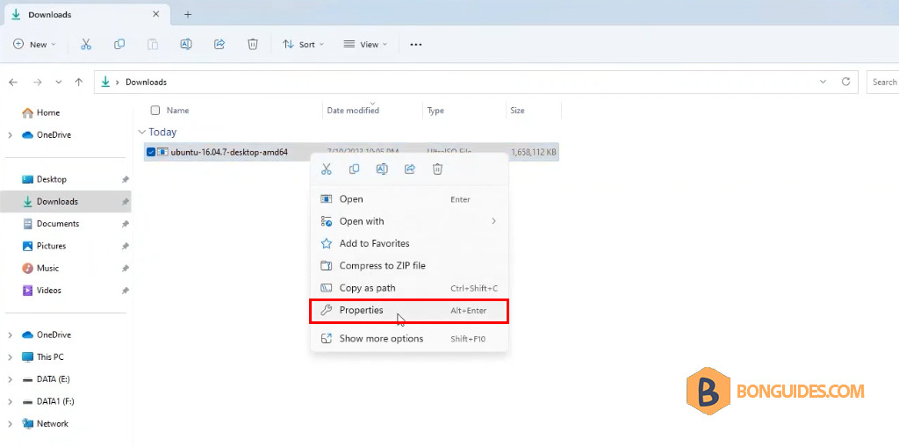Viewport: 899px width, 446px height.
Task: Open the address bar history dropdown
Action: (823, 82)
